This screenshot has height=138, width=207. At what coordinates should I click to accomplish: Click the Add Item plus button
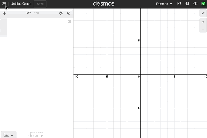[x=4, y=13]
